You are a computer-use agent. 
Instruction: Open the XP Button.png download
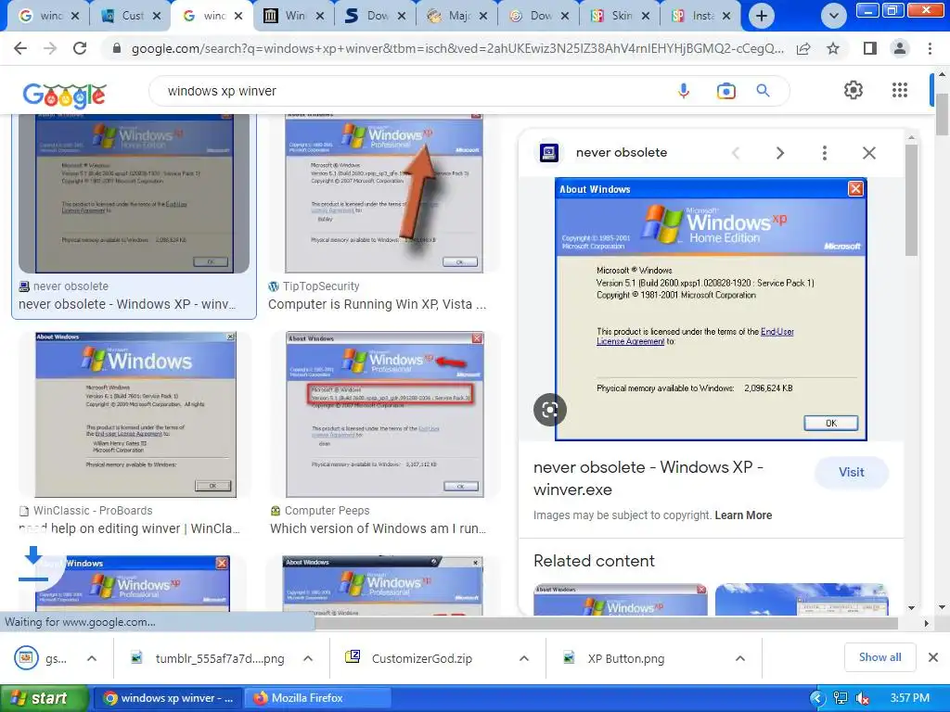pyautogui.click(x=625, y=658)
